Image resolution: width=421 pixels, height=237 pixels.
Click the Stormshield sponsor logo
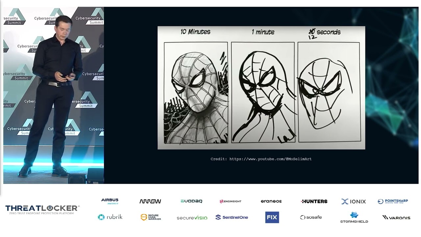pos(354,218)
